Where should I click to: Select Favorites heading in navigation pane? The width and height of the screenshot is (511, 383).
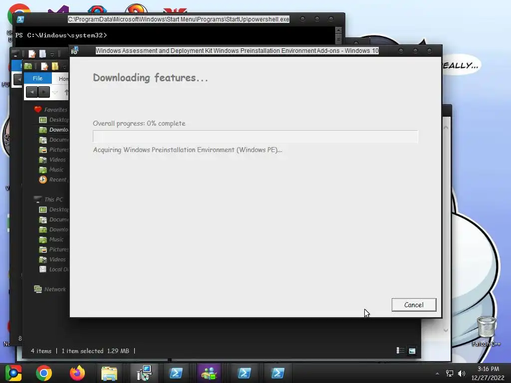click(x=55, y=110)
